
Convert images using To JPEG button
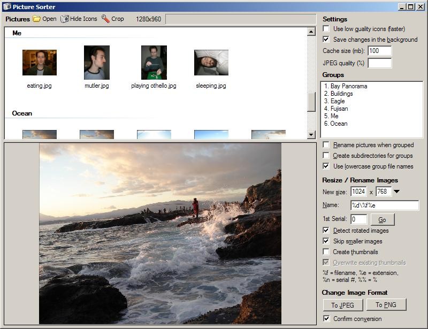coord(343,305)
